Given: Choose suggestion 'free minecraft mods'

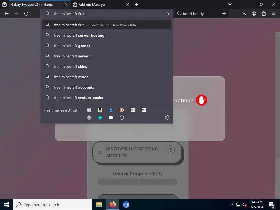Looking at the screenshot, I should click(x=107, y=77).
